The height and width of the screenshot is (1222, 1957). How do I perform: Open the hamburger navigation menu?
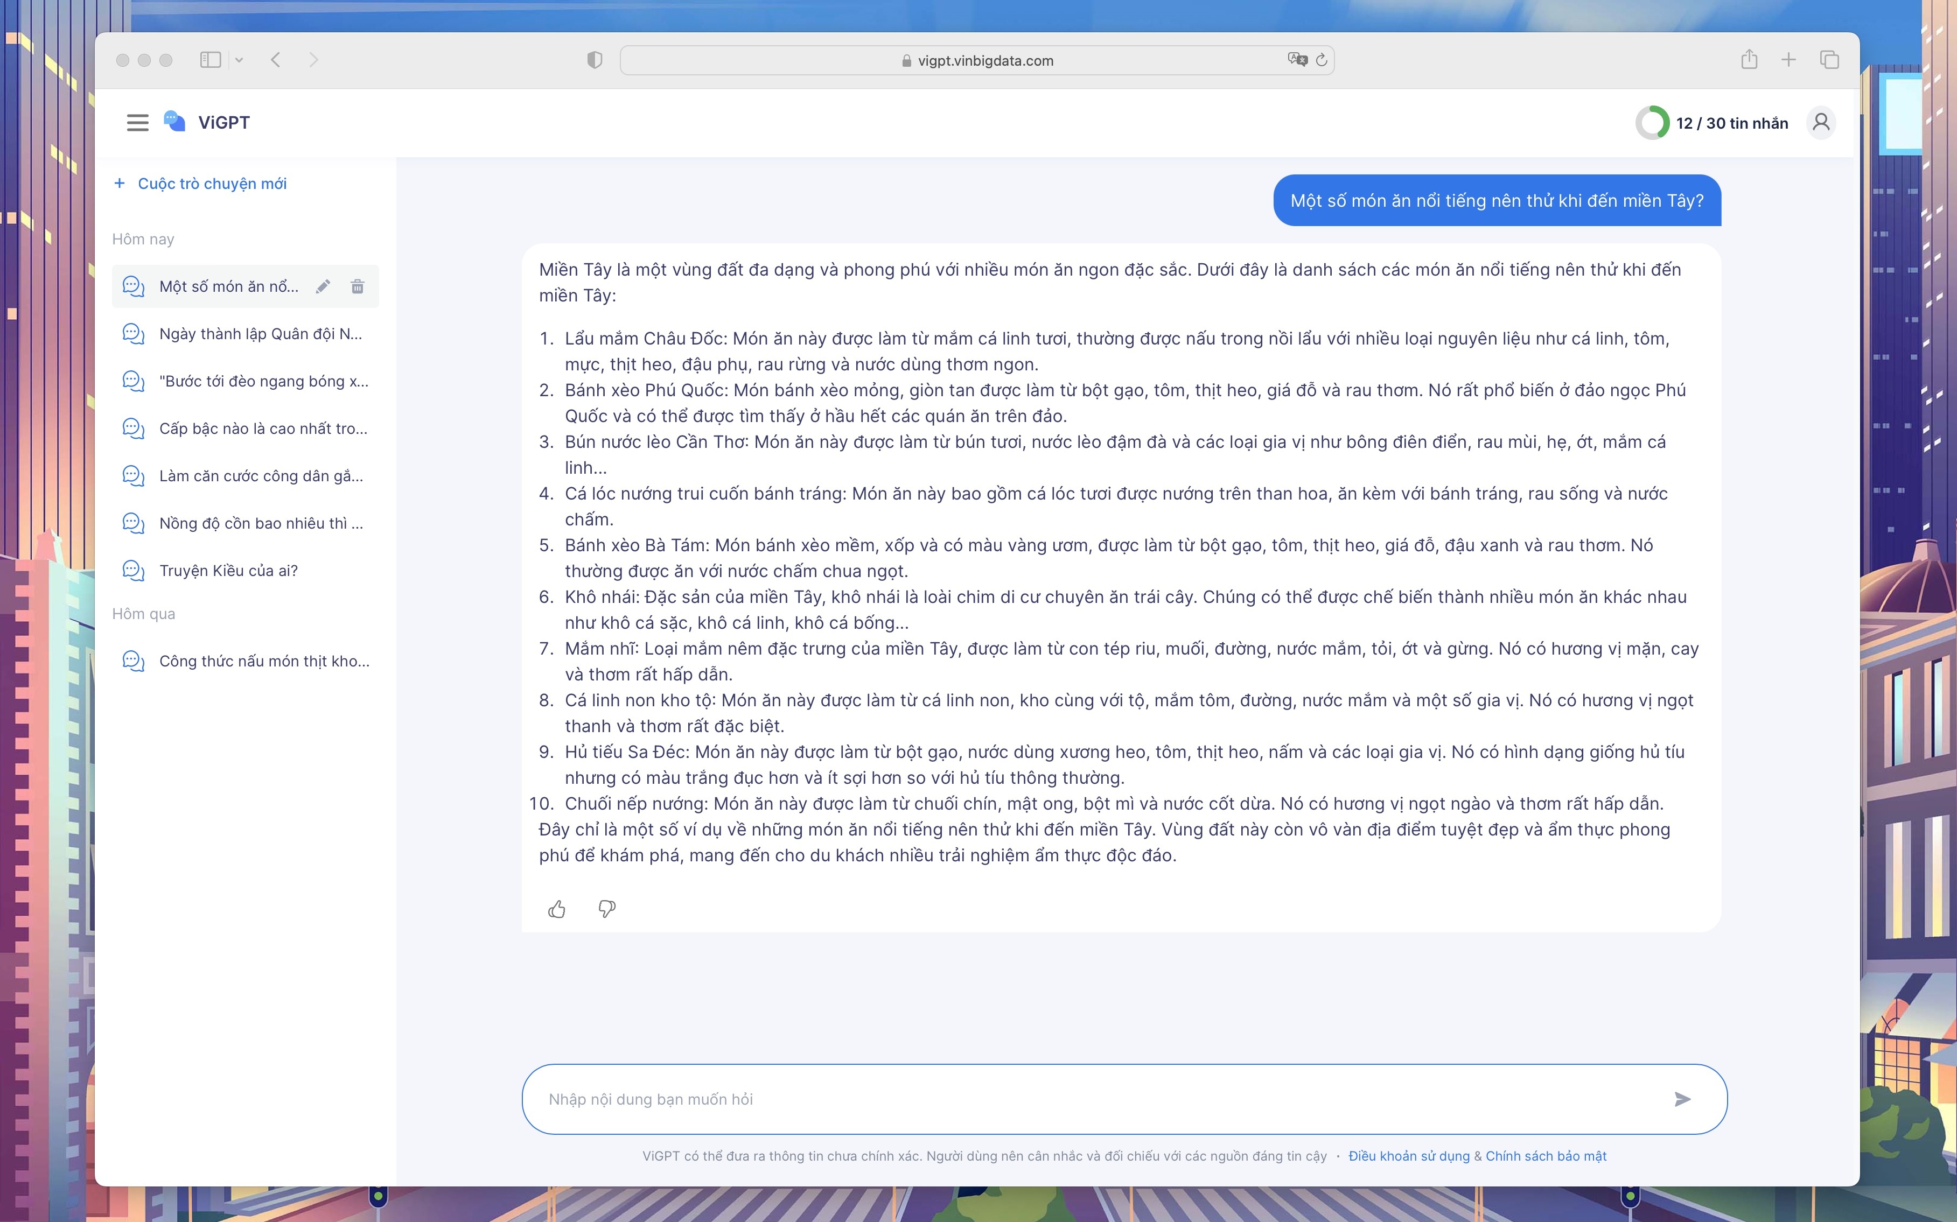(x=137, y=122)
